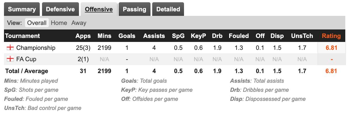Screen dimensions: 347x115
Task: Open the Defensive stats tab
Action: [x=60, y=9]
